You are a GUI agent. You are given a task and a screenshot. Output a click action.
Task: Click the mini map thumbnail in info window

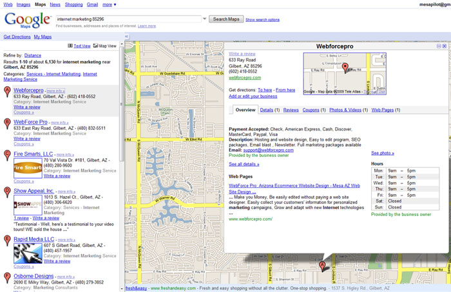point(345,73)
